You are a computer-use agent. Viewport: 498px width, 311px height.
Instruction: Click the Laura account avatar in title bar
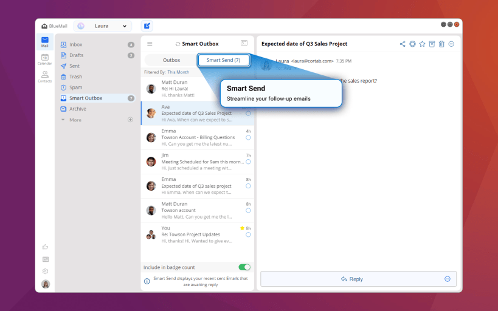tap(81, 26)
